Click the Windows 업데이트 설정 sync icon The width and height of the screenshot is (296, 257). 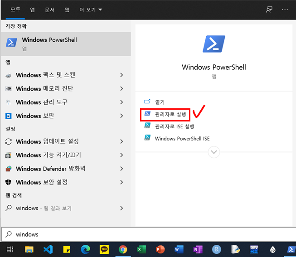click(x=8, y=141)
